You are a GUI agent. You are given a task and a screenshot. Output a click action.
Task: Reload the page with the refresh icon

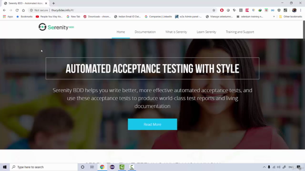click(17, 10)
